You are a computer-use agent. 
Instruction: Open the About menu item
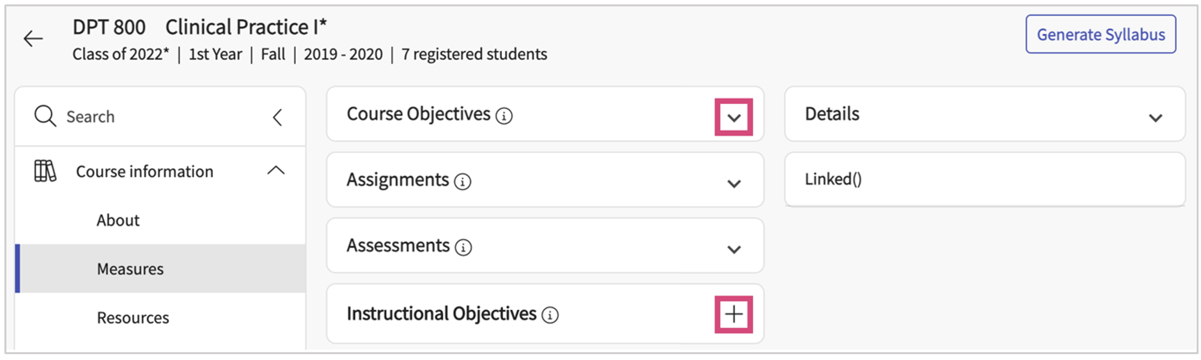[118, 221]
